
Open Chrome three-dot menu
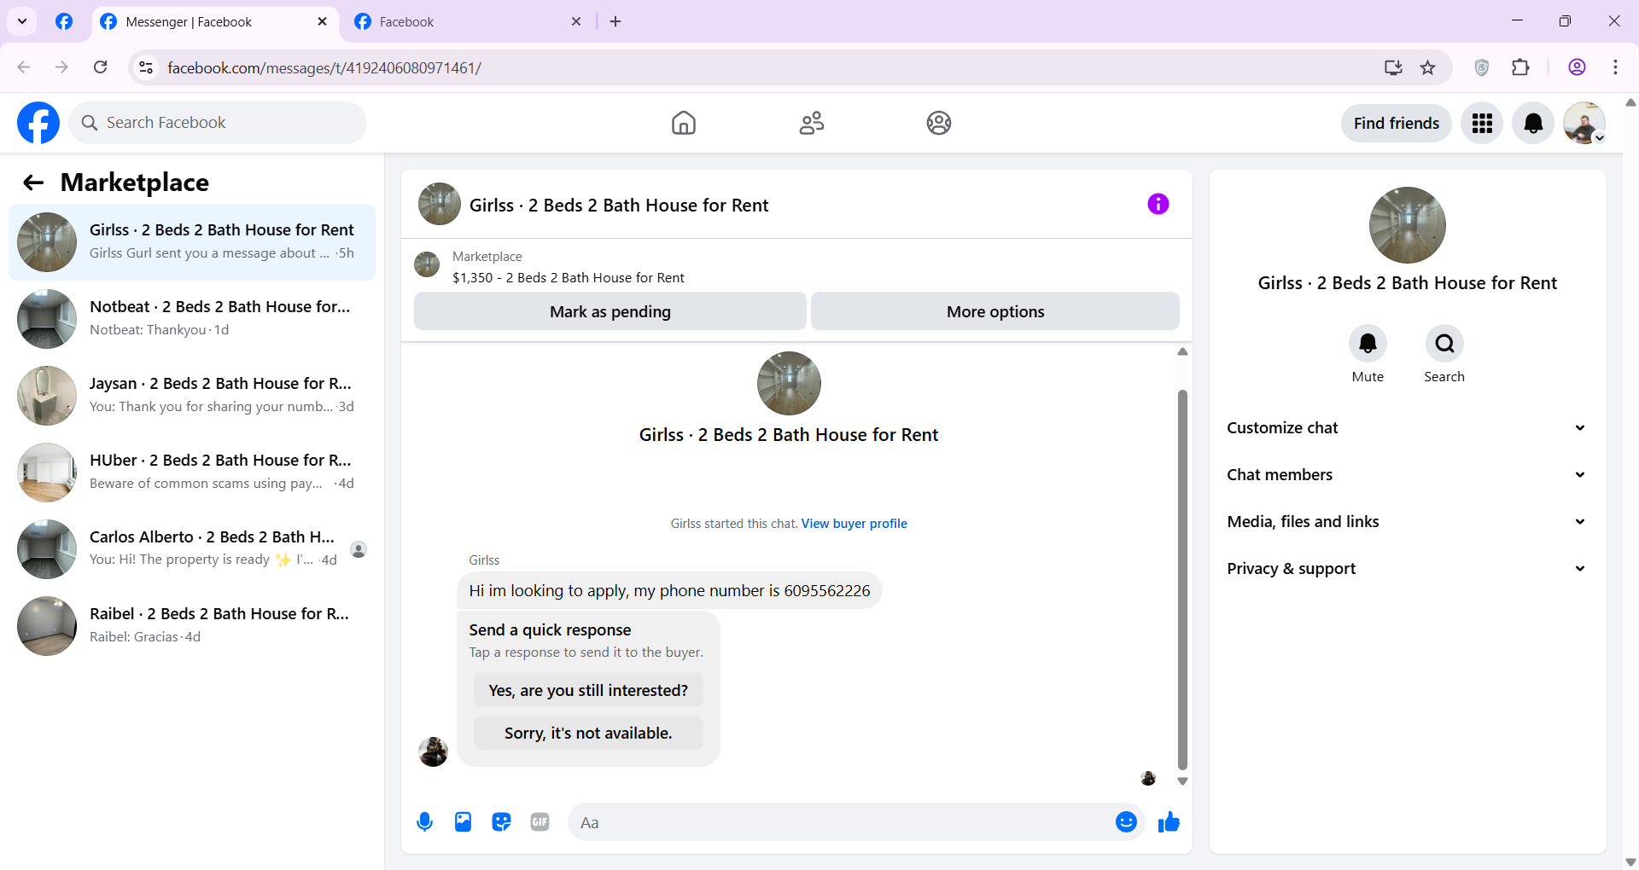point(1615,67)
